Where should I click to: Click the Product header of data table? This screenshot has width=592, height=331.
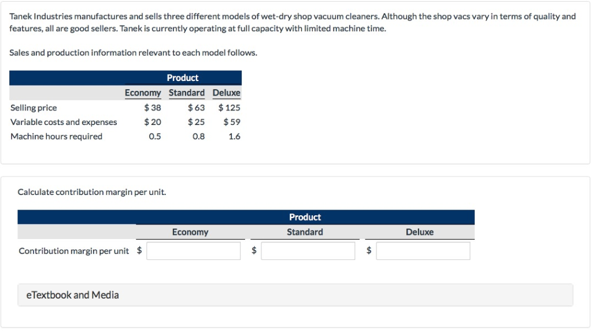183,78
